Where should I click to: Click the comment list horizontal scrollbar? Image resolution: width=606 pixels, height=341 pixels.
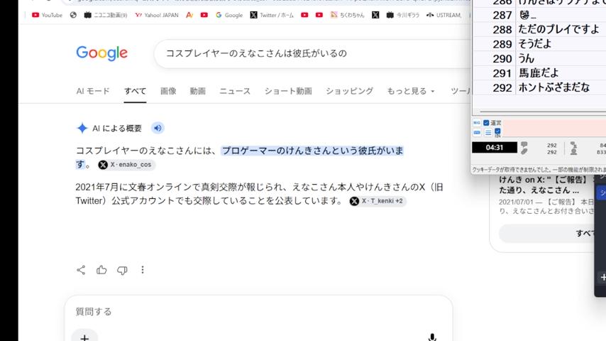tap(543, 112)
